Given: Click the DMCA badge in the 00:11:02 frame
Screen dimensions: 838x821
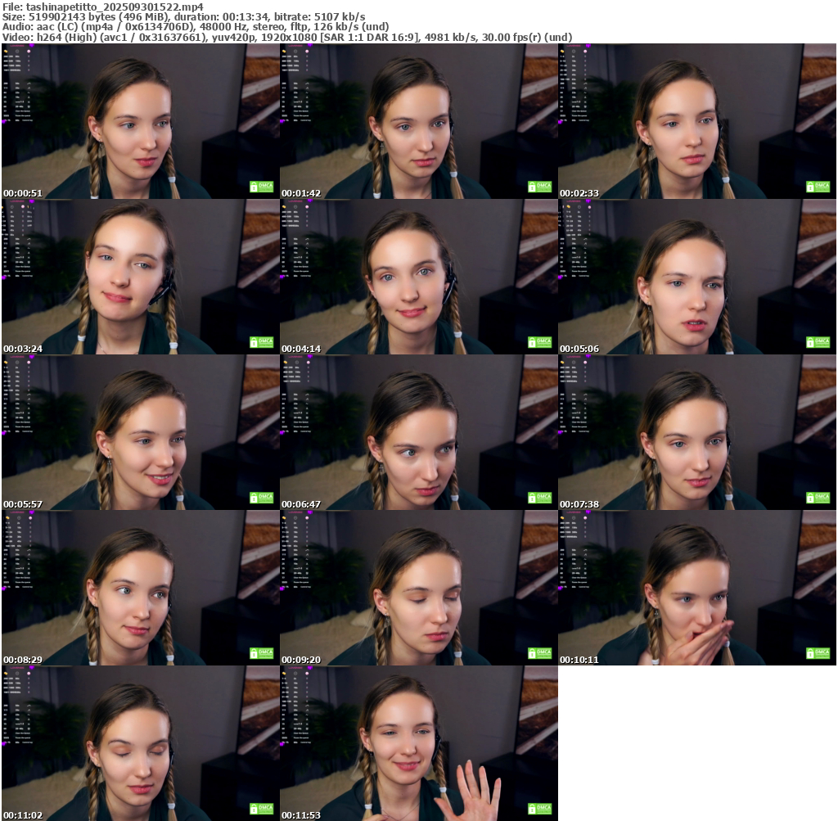Looking at the screenshot, I should point(262,809).
